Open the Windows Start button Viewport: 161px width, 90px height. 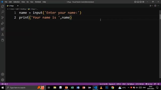[x=3, y=87]
